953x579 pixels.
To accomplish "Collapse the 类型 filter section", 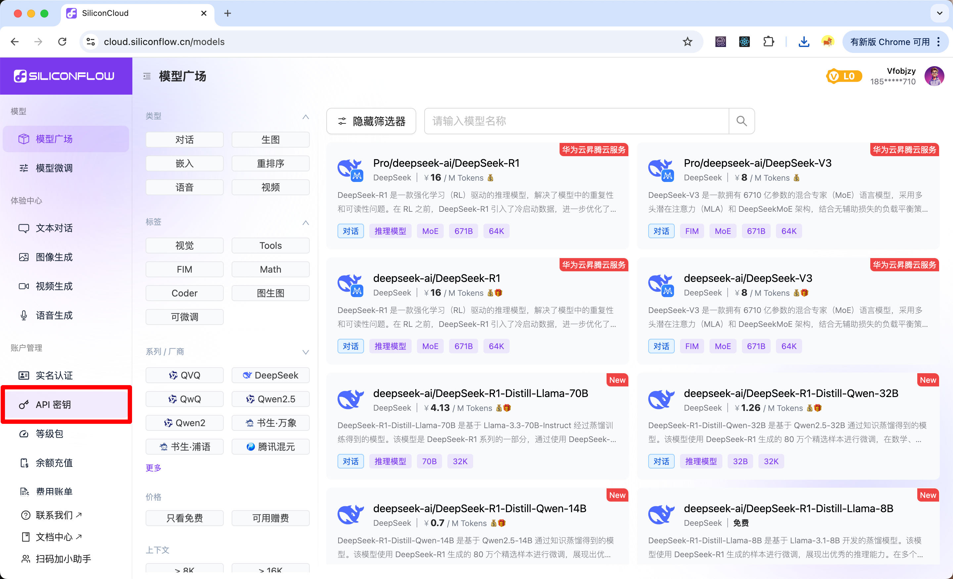I will coord(305,116).
